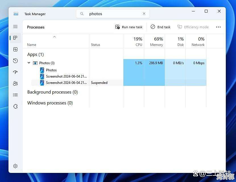Open the Services page in sidebar
This screenshot has width=236, height=182.
coord(15,106)
